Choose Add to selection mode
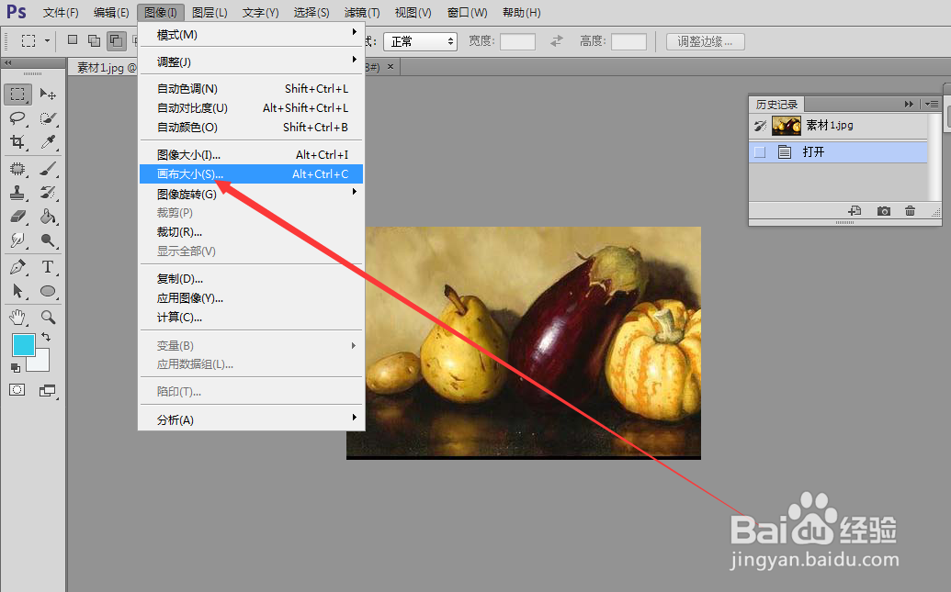Viewport: 951px width, 592px height. pyautogui.click(x=94, y=40)
